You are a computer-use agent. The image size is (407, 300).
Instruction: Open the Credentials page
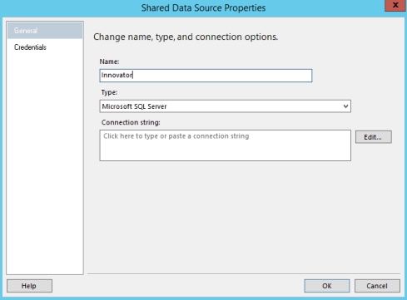pyautogui.click(x=45, y=47)
